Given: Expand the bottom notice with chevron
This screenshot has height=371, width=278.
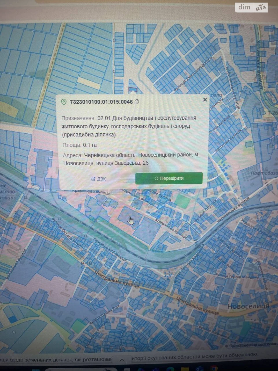Looking at the screenshot, I should coord(122,360).
